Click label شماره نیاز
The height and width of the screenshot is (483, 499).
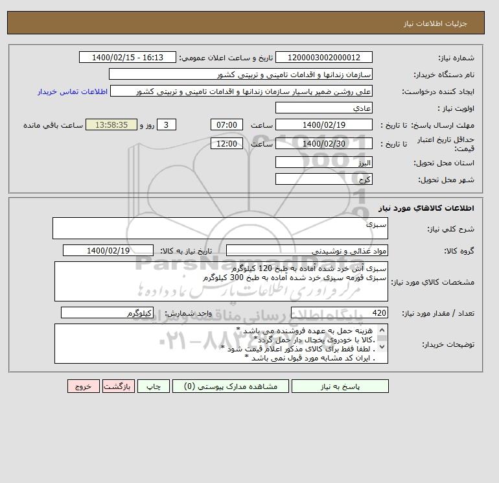click(456, 58)
